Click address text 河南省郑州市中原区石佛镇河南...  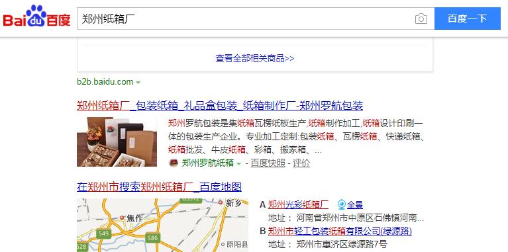click(x=360, y=218)
